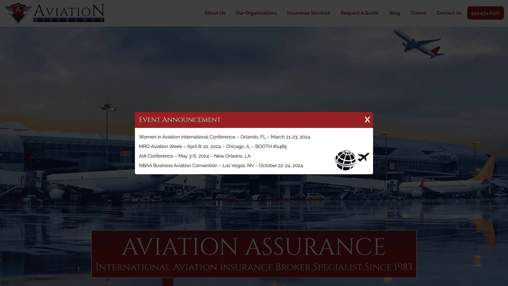Select the Women in Aviation International Conference line
The image size is (508, 286).
pyautogui.click(x=224, y=137)
